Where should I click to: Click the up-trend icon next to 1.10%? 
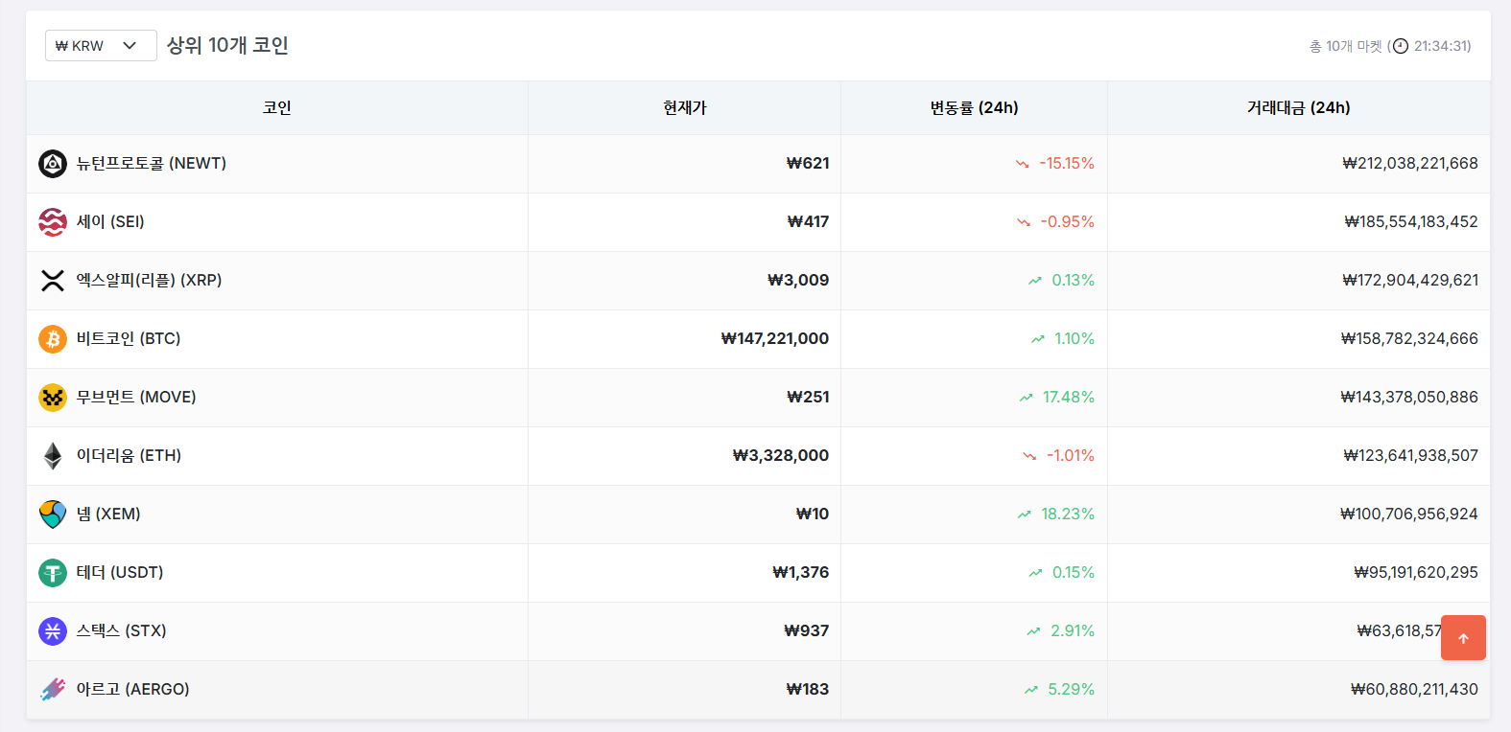click(1038, 339)
